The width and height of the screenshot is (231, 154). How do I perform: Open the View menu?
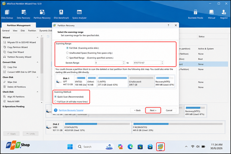15,31
